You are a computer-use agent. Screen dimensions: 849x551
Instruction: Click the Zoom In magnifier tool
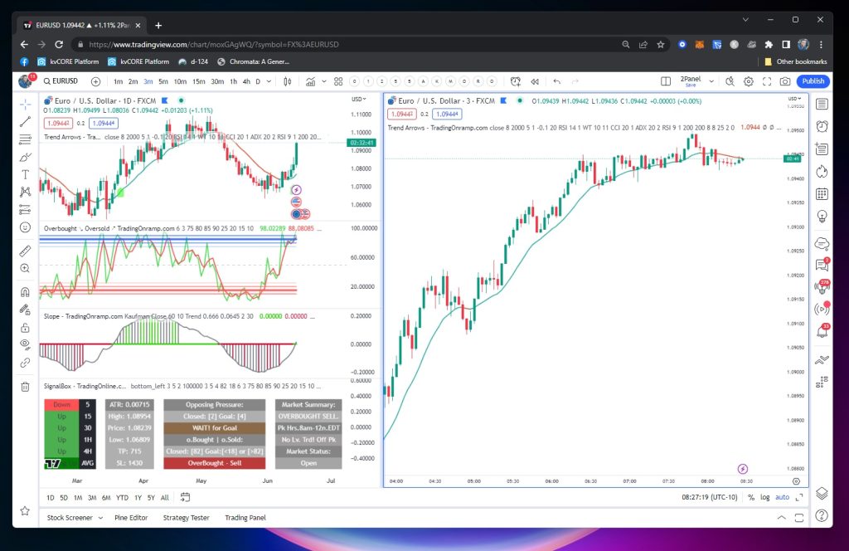26,268
